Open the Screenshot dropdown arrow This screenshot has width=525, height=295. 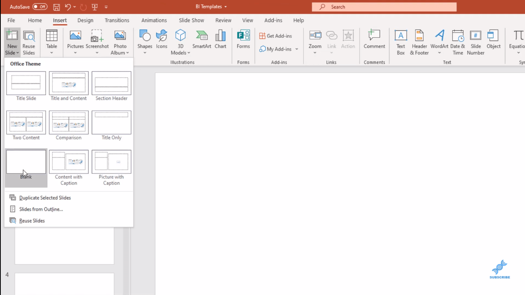click(x=97, y=53)
